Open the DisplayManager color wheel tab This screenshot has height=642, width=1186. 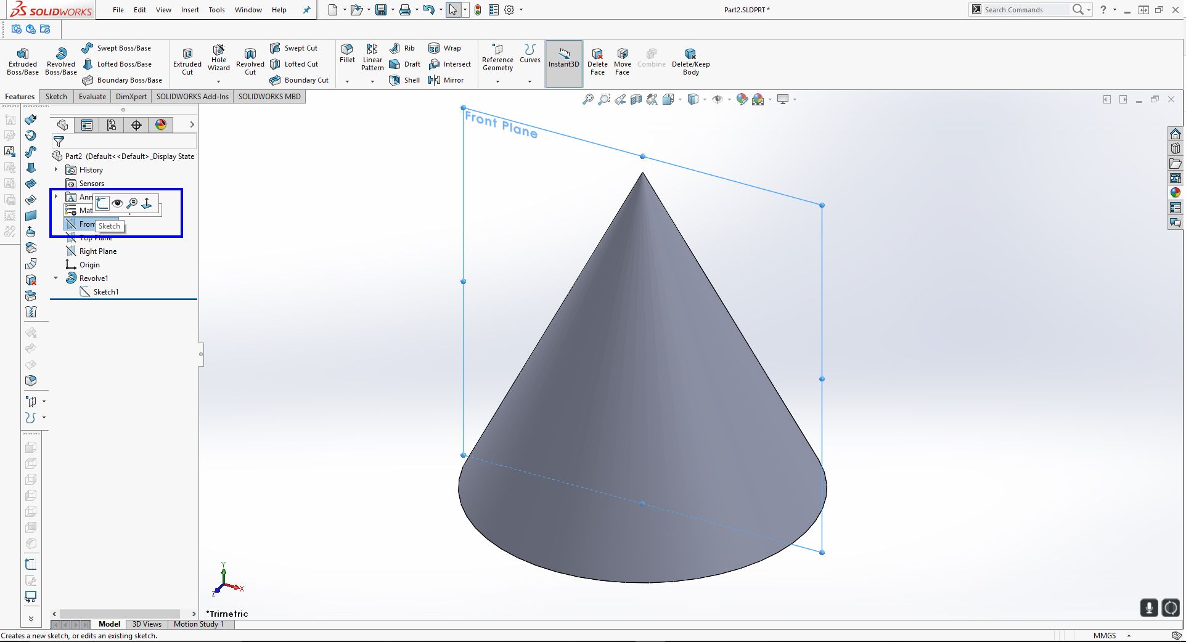click(161, 125)
